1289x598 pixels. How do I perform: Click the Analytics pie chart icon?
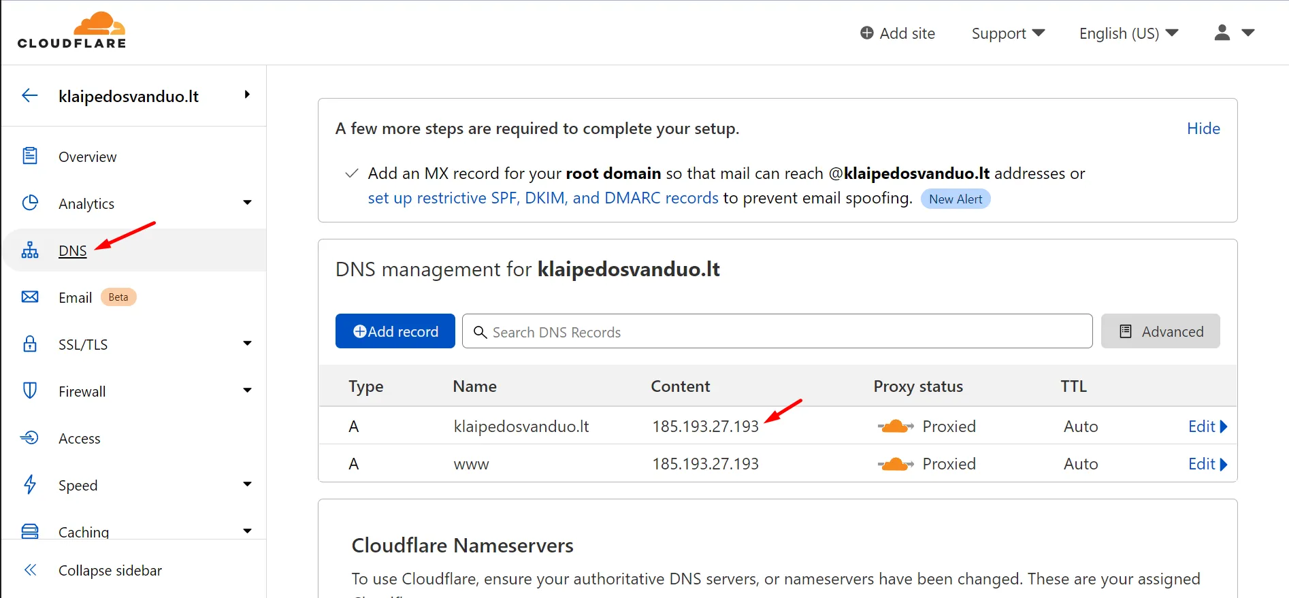(x=30, y=203)
